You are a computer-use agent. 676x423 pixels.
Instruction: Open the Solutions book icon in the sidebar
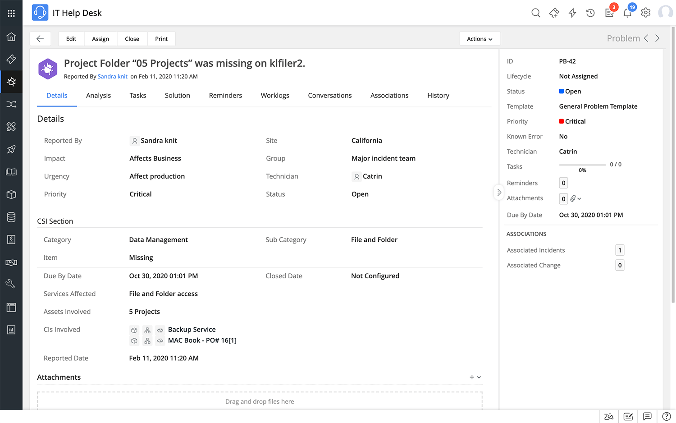pyautogui.click(x=11, y=172)
